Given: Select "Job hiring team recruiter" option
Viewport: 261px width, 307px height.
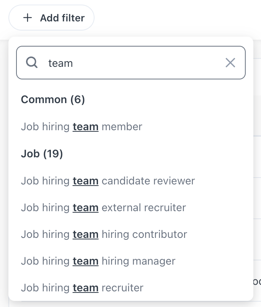Looking at the screenshot, I should pyautogui.click(x=82, y=288).
